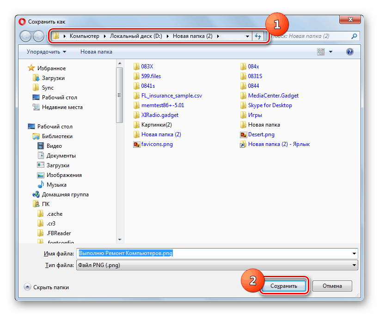Image resolution: width=379 pixels, height=316 pixels.
Task: Open the Упорядочить dropdown menu
Action: [x=46, y=52]
